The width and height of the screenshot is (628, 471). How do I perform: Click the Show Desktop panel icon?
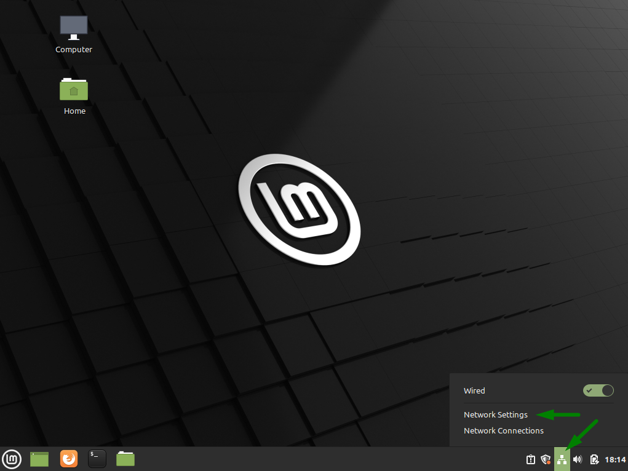tap(39, 459)
